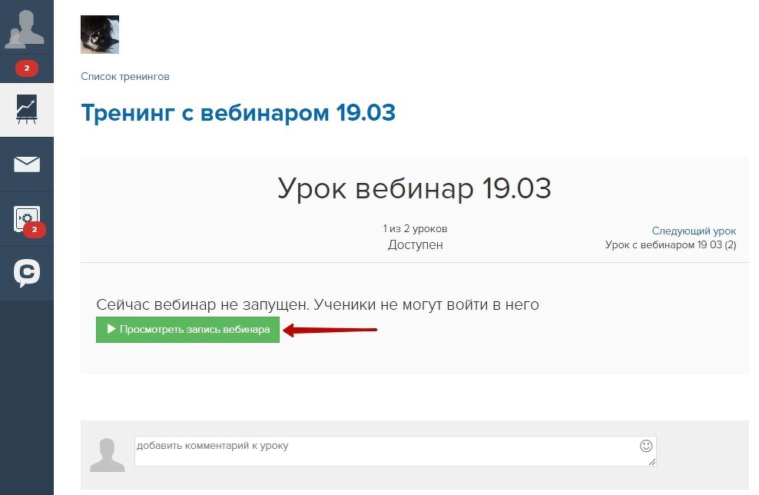Screen dimensions: 759x495
Task: Click the "Следующий урок" link
Action: pos(694,231)
